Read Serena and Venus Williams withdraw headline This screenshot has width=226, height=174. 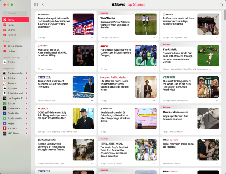point(115,25)
